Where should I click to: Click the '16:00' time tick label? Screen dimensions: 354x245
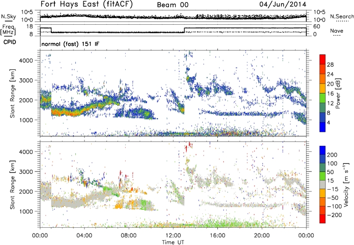(217, 236)
